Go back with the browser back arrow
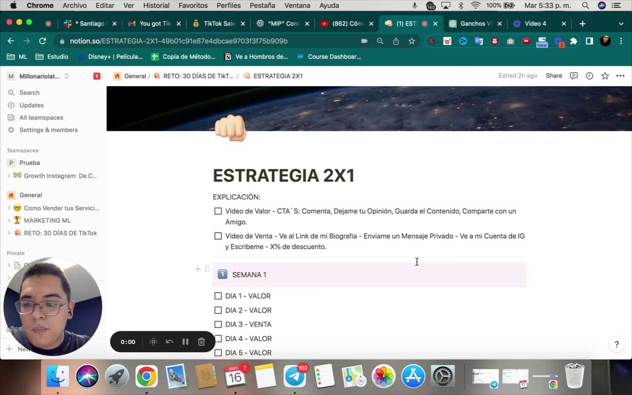The height and width of the screenshot is (395, 632). click(x=11, y=41)
